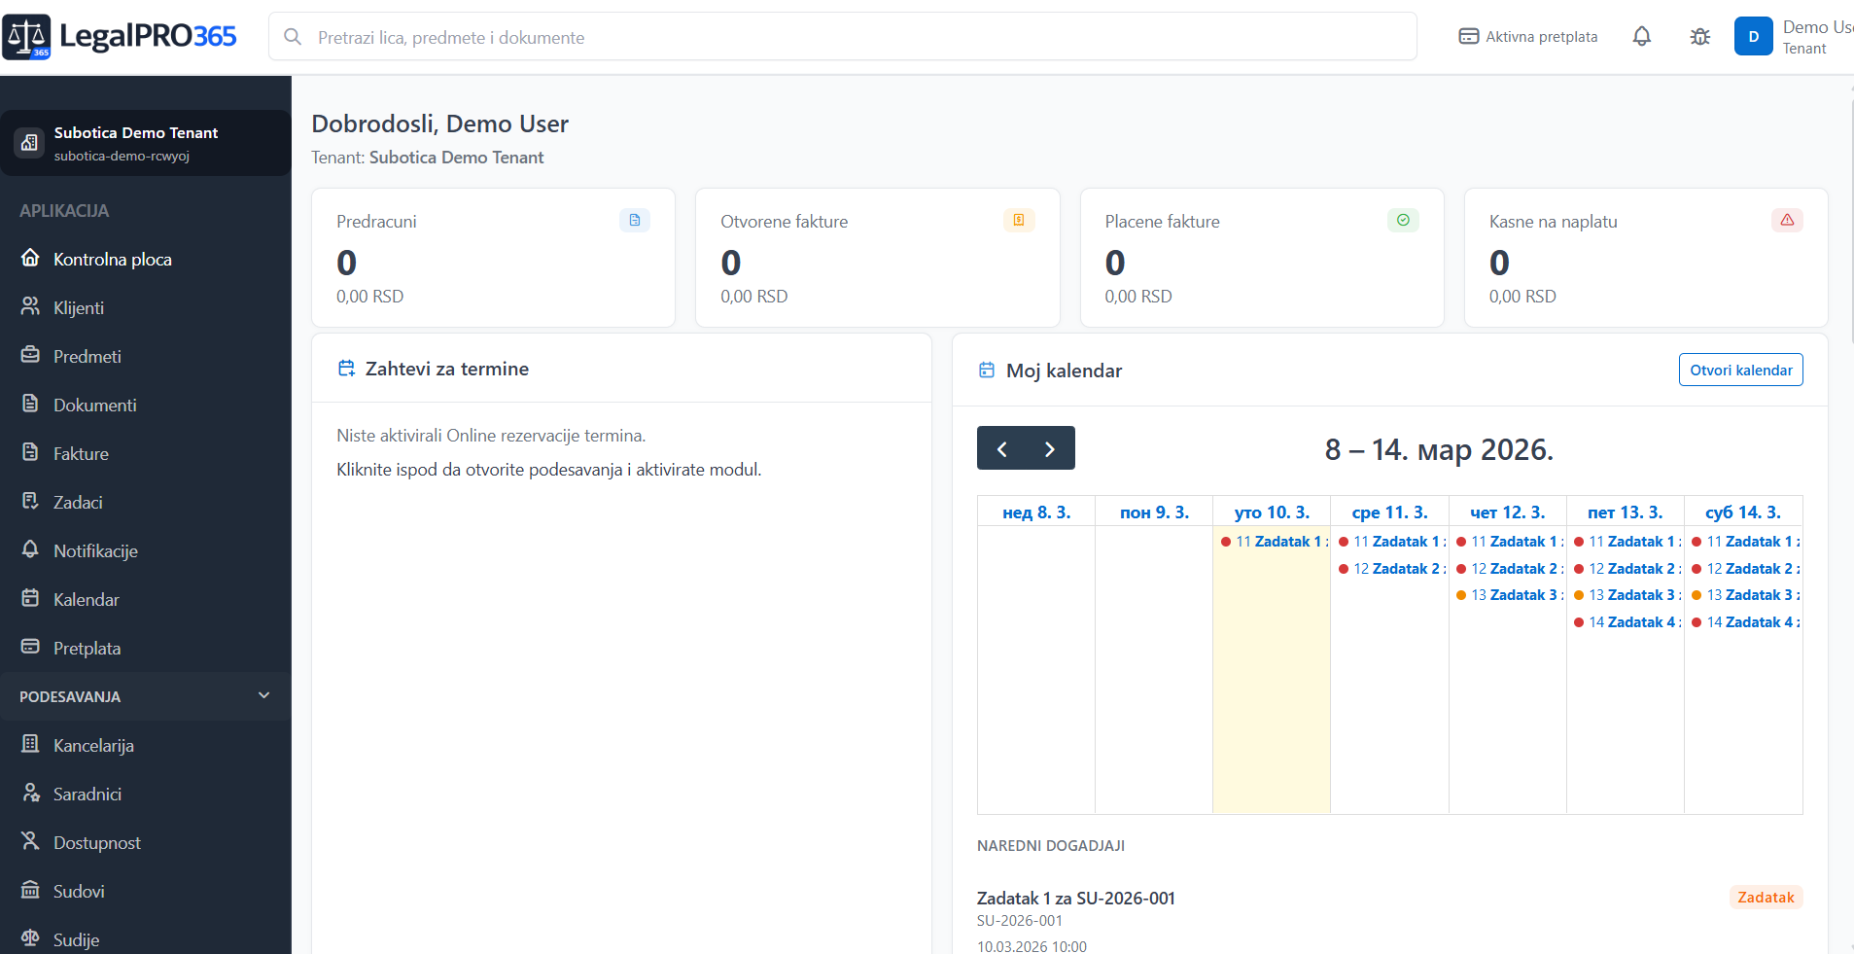Go to next week in calendar
The image size is (1854, 954).
coord(1050,448)
